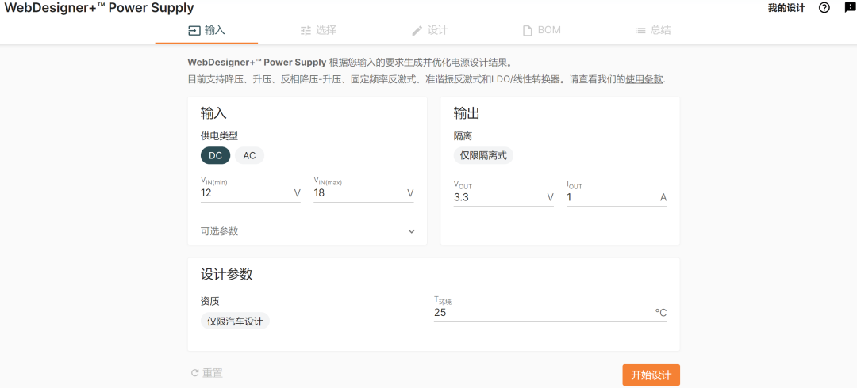Click the pencil icon on 设计 tab
The width and height of the screenshot is (857, 388).
click(417, 31)
